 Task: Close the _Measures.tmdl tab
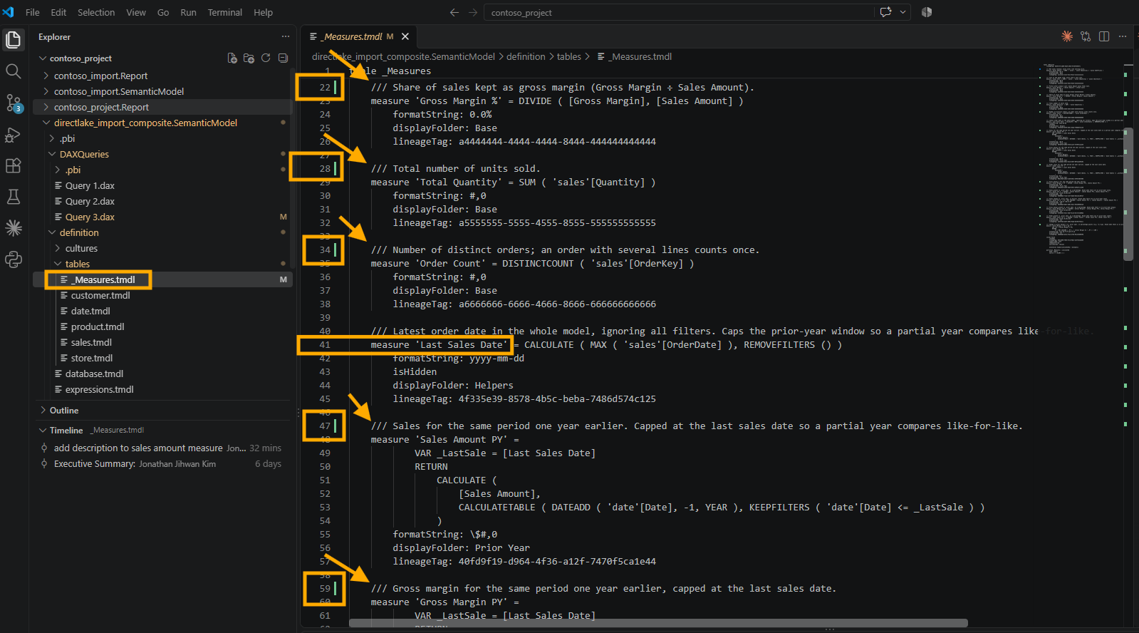tap(405, 36)
